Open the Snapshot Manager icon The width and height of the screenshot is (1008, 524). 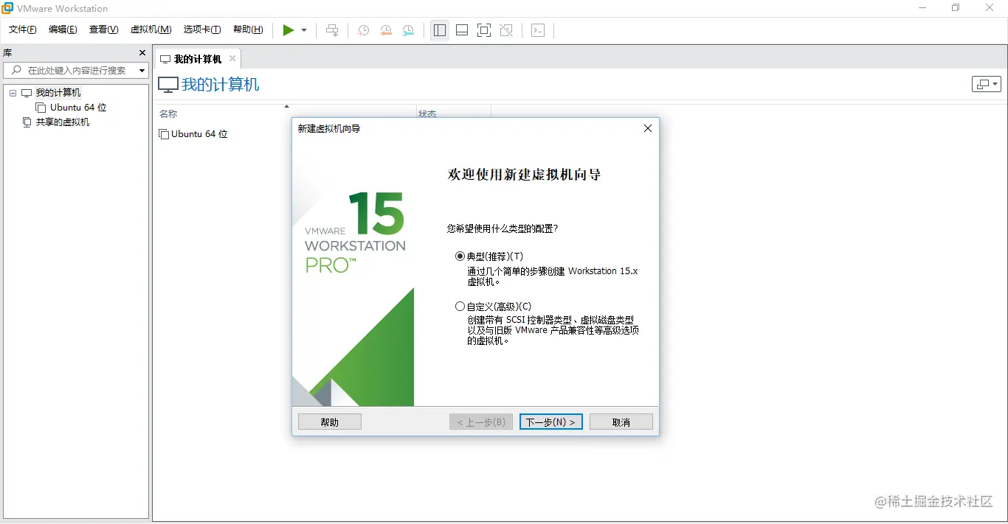pyautogui.click(x=408, y=30)
